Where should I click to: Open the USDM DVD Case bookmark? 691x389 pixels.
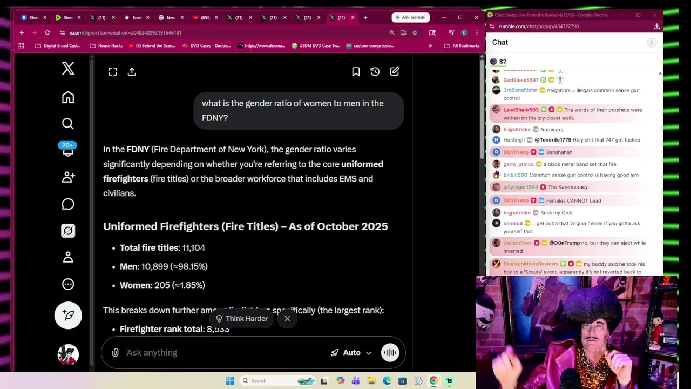coord(316,46)
